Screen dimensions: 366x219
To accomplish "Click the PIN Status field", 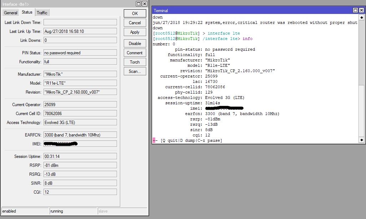I will click(80, 53).
